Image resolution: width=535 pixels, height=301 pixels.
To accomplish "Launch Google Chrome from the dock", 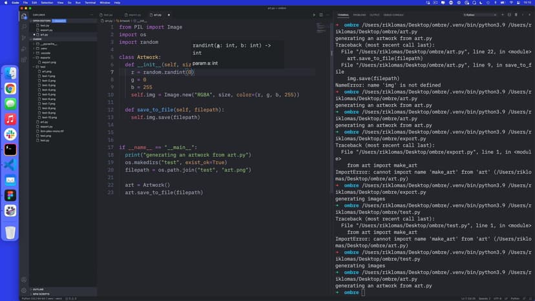I will click(x=10, y=88).
